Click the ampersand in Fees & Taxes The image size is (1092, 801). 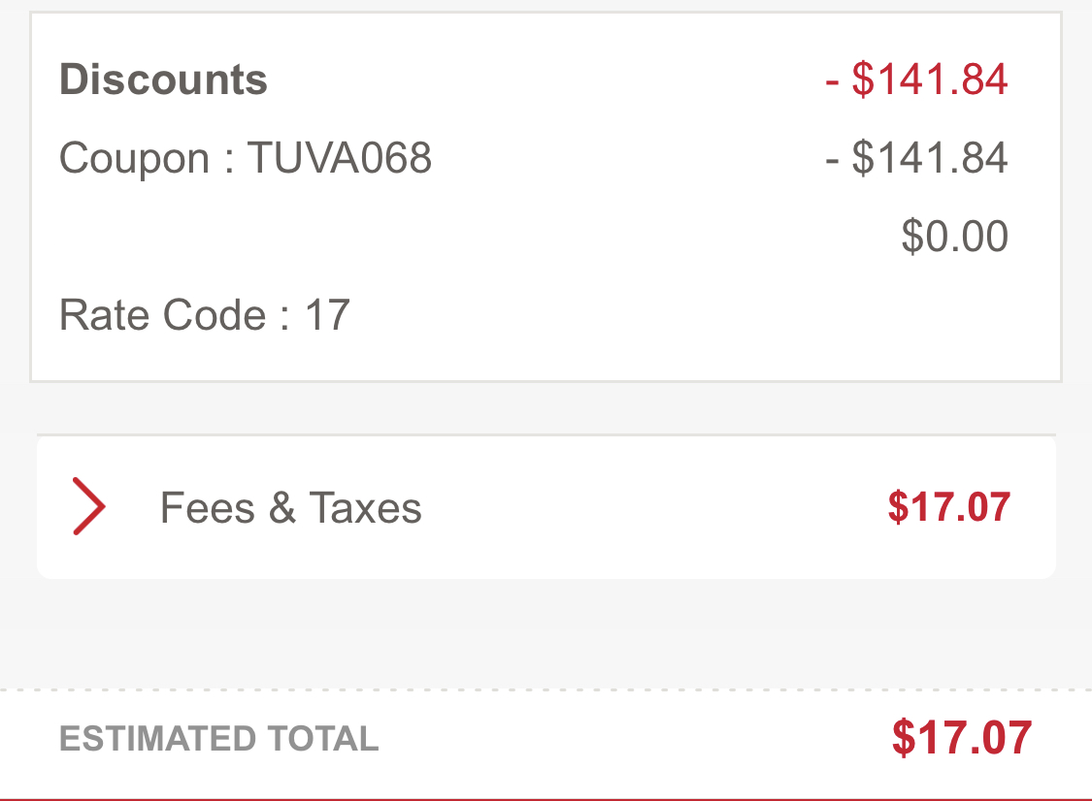click(x=282, y=507)
